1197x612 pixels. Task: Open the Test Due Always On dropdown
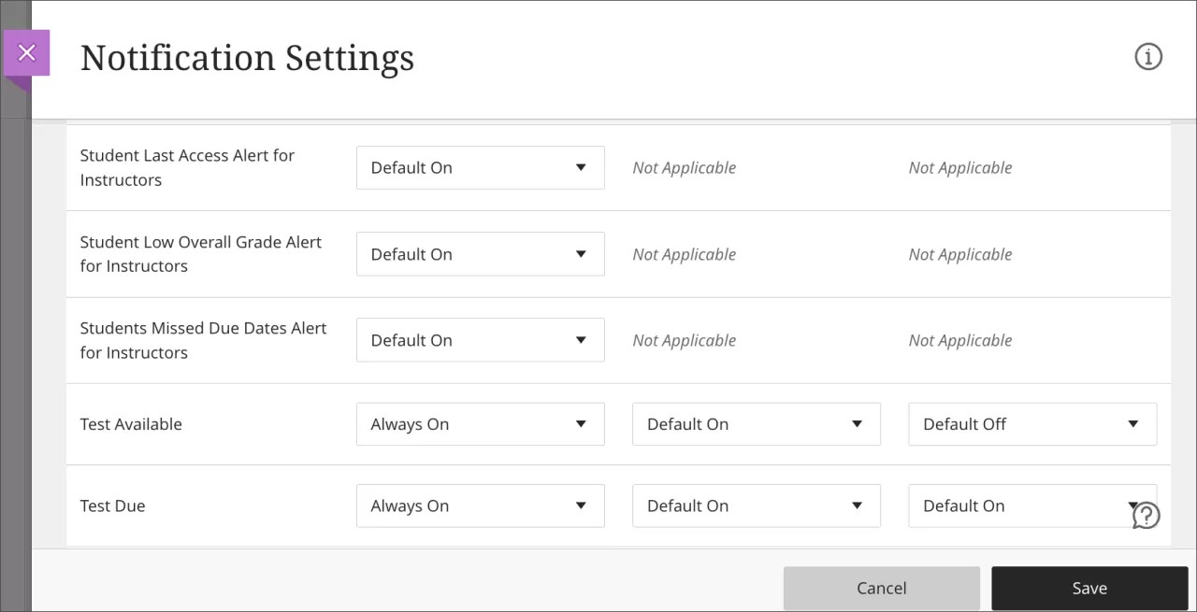(480, 505)
